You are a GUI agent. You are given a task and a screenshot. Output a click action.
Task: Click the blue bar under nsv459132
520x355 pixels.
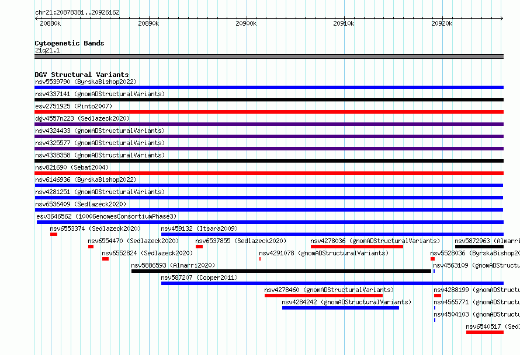point(332,234)
